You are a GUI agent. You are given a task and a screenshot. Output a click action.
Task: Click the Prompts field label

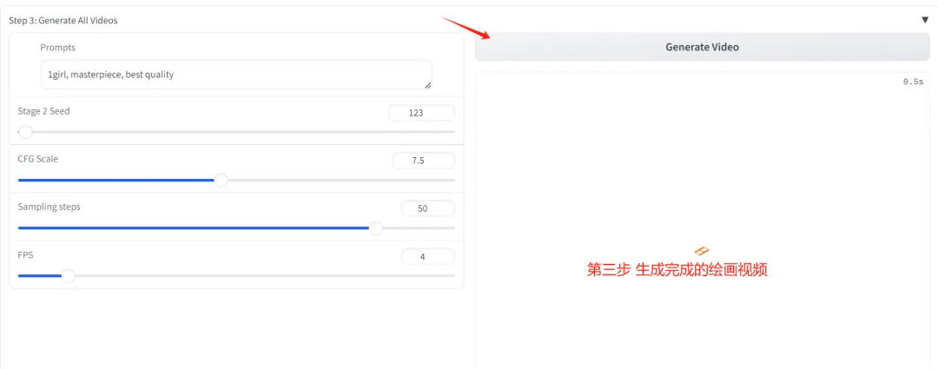pyautogui.click(x=57, y=48)
